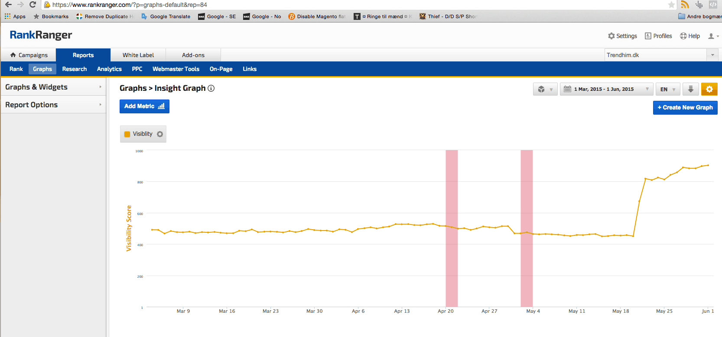Open the RSS feed browser extension

coord(685,5)
